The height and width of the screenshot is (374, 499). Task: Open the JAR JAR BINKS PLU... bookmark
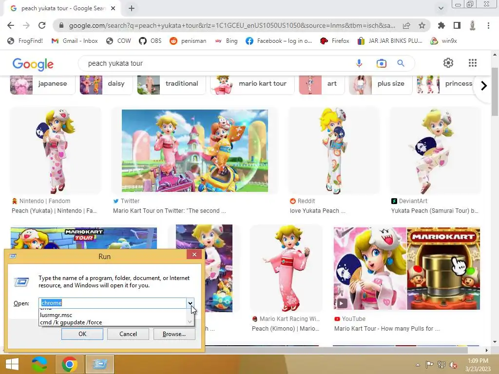(390, 41)
